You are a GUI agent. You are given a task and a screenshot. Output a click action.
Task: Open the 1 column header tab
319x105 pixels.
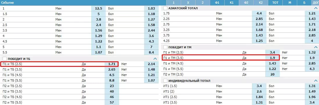click(x=173, y=3)
